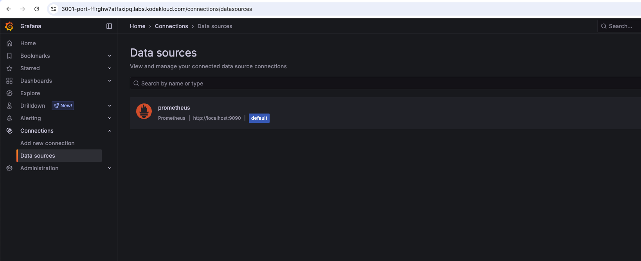The height and width of the screenshot is (261, 641).
Task: Click the Administration gear icon
Action: [9, 168]
